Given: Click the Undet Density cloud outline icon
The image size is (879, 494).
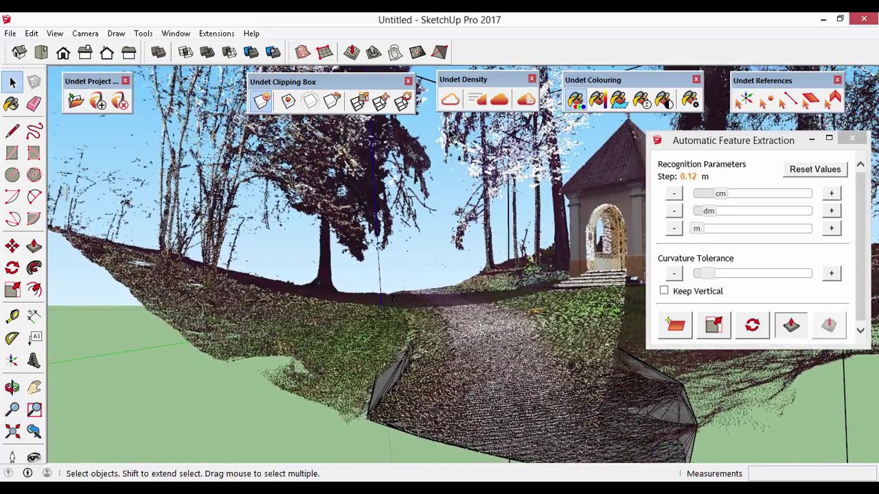Looking at the screenshot, I should [450, 100].
